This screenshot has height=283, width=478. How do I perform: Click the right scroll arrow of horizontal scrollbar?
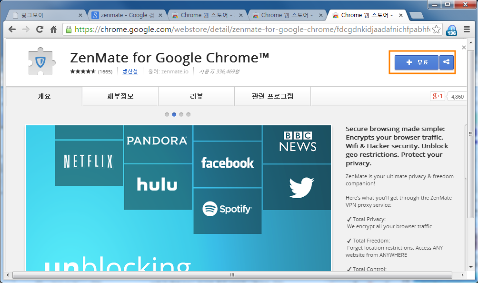tap(462, 275)
